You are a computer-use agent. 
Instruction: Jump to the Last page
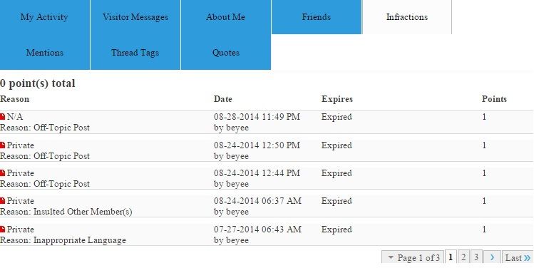[x=518, y=257]
